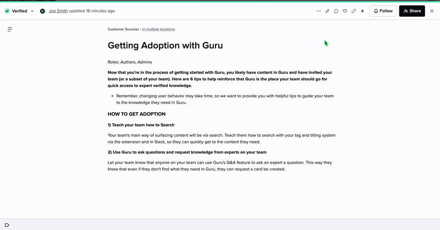
Task: Click the green verified checkmark icon
Action: coord(7,11)
